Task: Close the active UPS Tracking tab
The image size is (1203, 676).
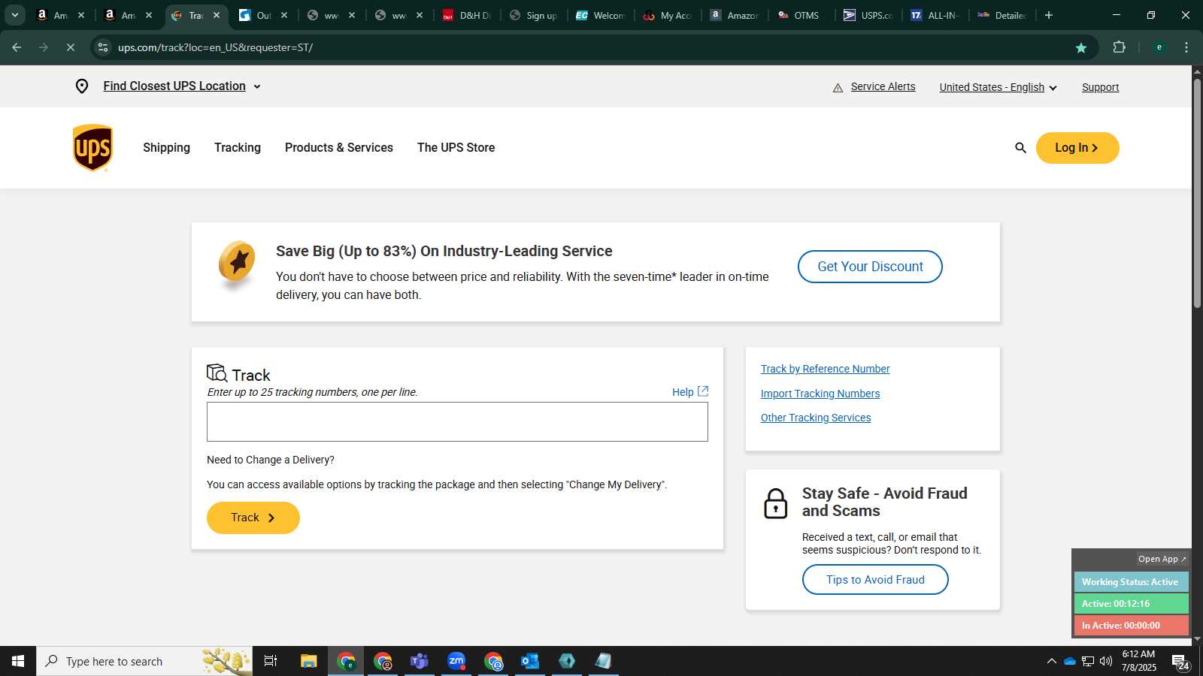Action: click(217, 15)
